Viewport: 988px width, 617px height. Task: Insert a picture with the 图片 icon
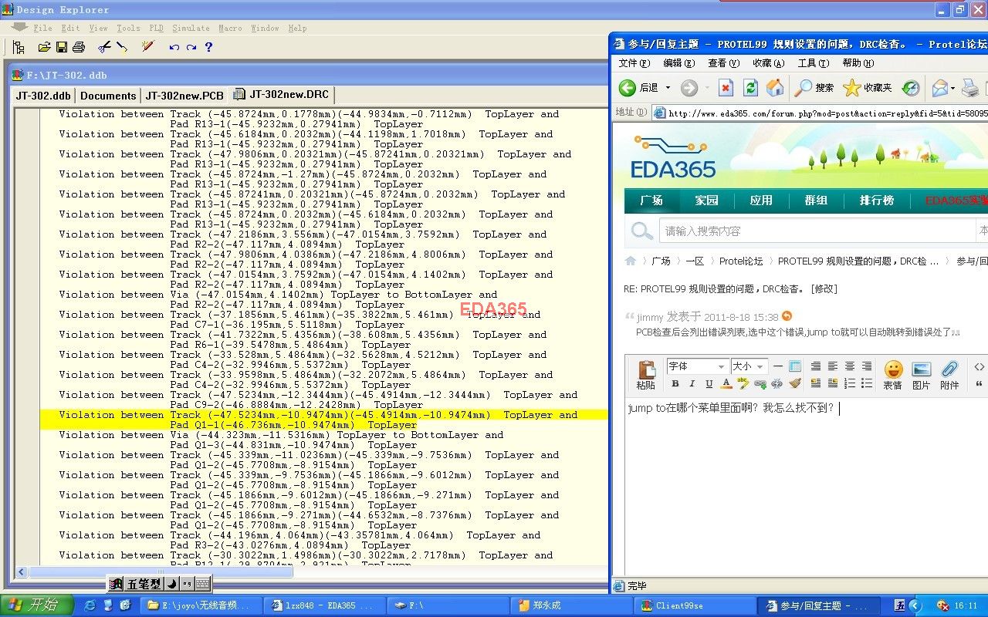[x=922, y=375]
